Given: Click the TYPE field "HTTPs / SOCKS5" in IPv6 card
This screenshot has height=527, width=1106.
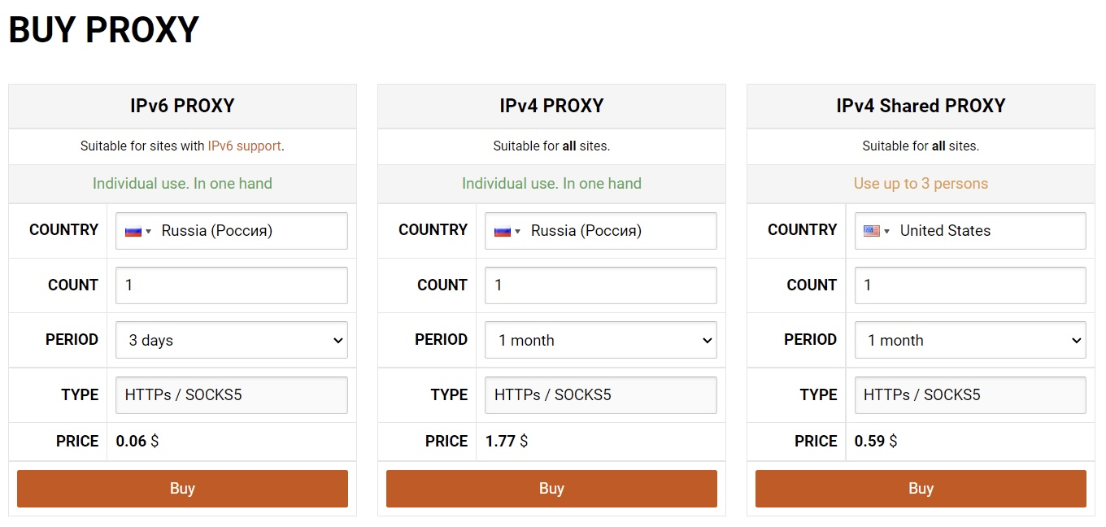Looking at the screenshot, I should coord(231,394).
